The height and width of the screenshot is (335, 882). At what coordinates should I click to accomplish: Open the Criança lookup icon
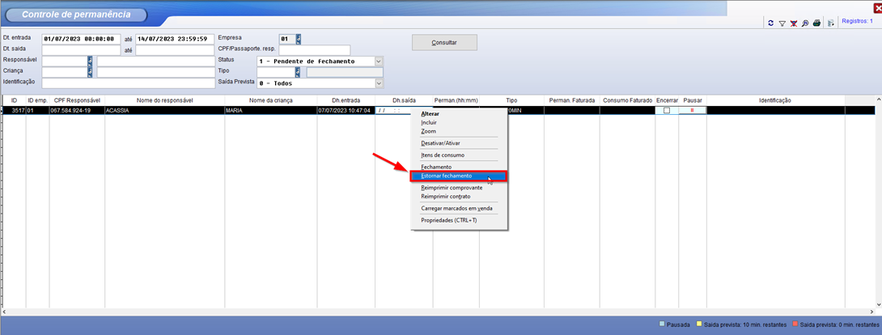pyautogui.click(x=90, y=72)
